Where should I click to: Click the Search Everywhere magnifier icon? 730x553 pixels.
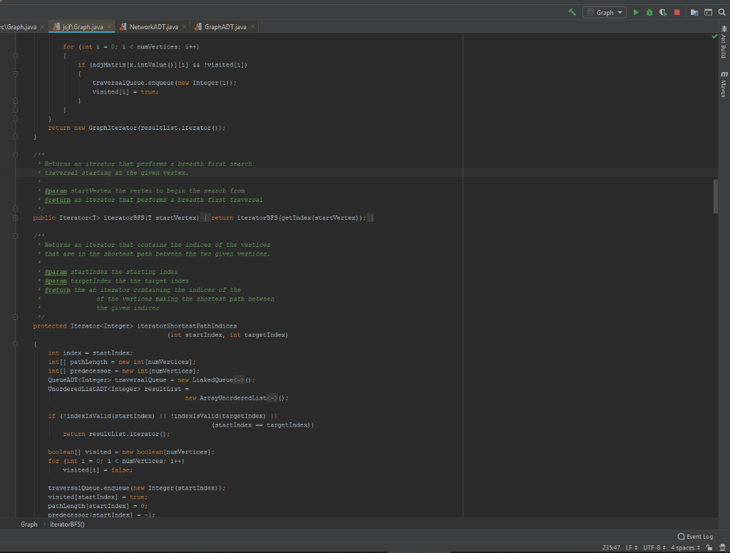pyautogui.click(x=721, y=12)
